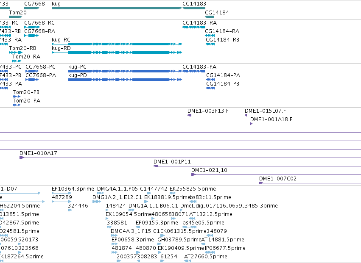Screen dimensions: 361x263
Task: Select the 148424 EST label
Action: click(116, 205)
